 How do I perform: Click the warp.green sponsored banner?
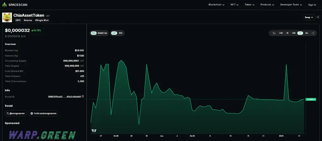coord(42,135)
